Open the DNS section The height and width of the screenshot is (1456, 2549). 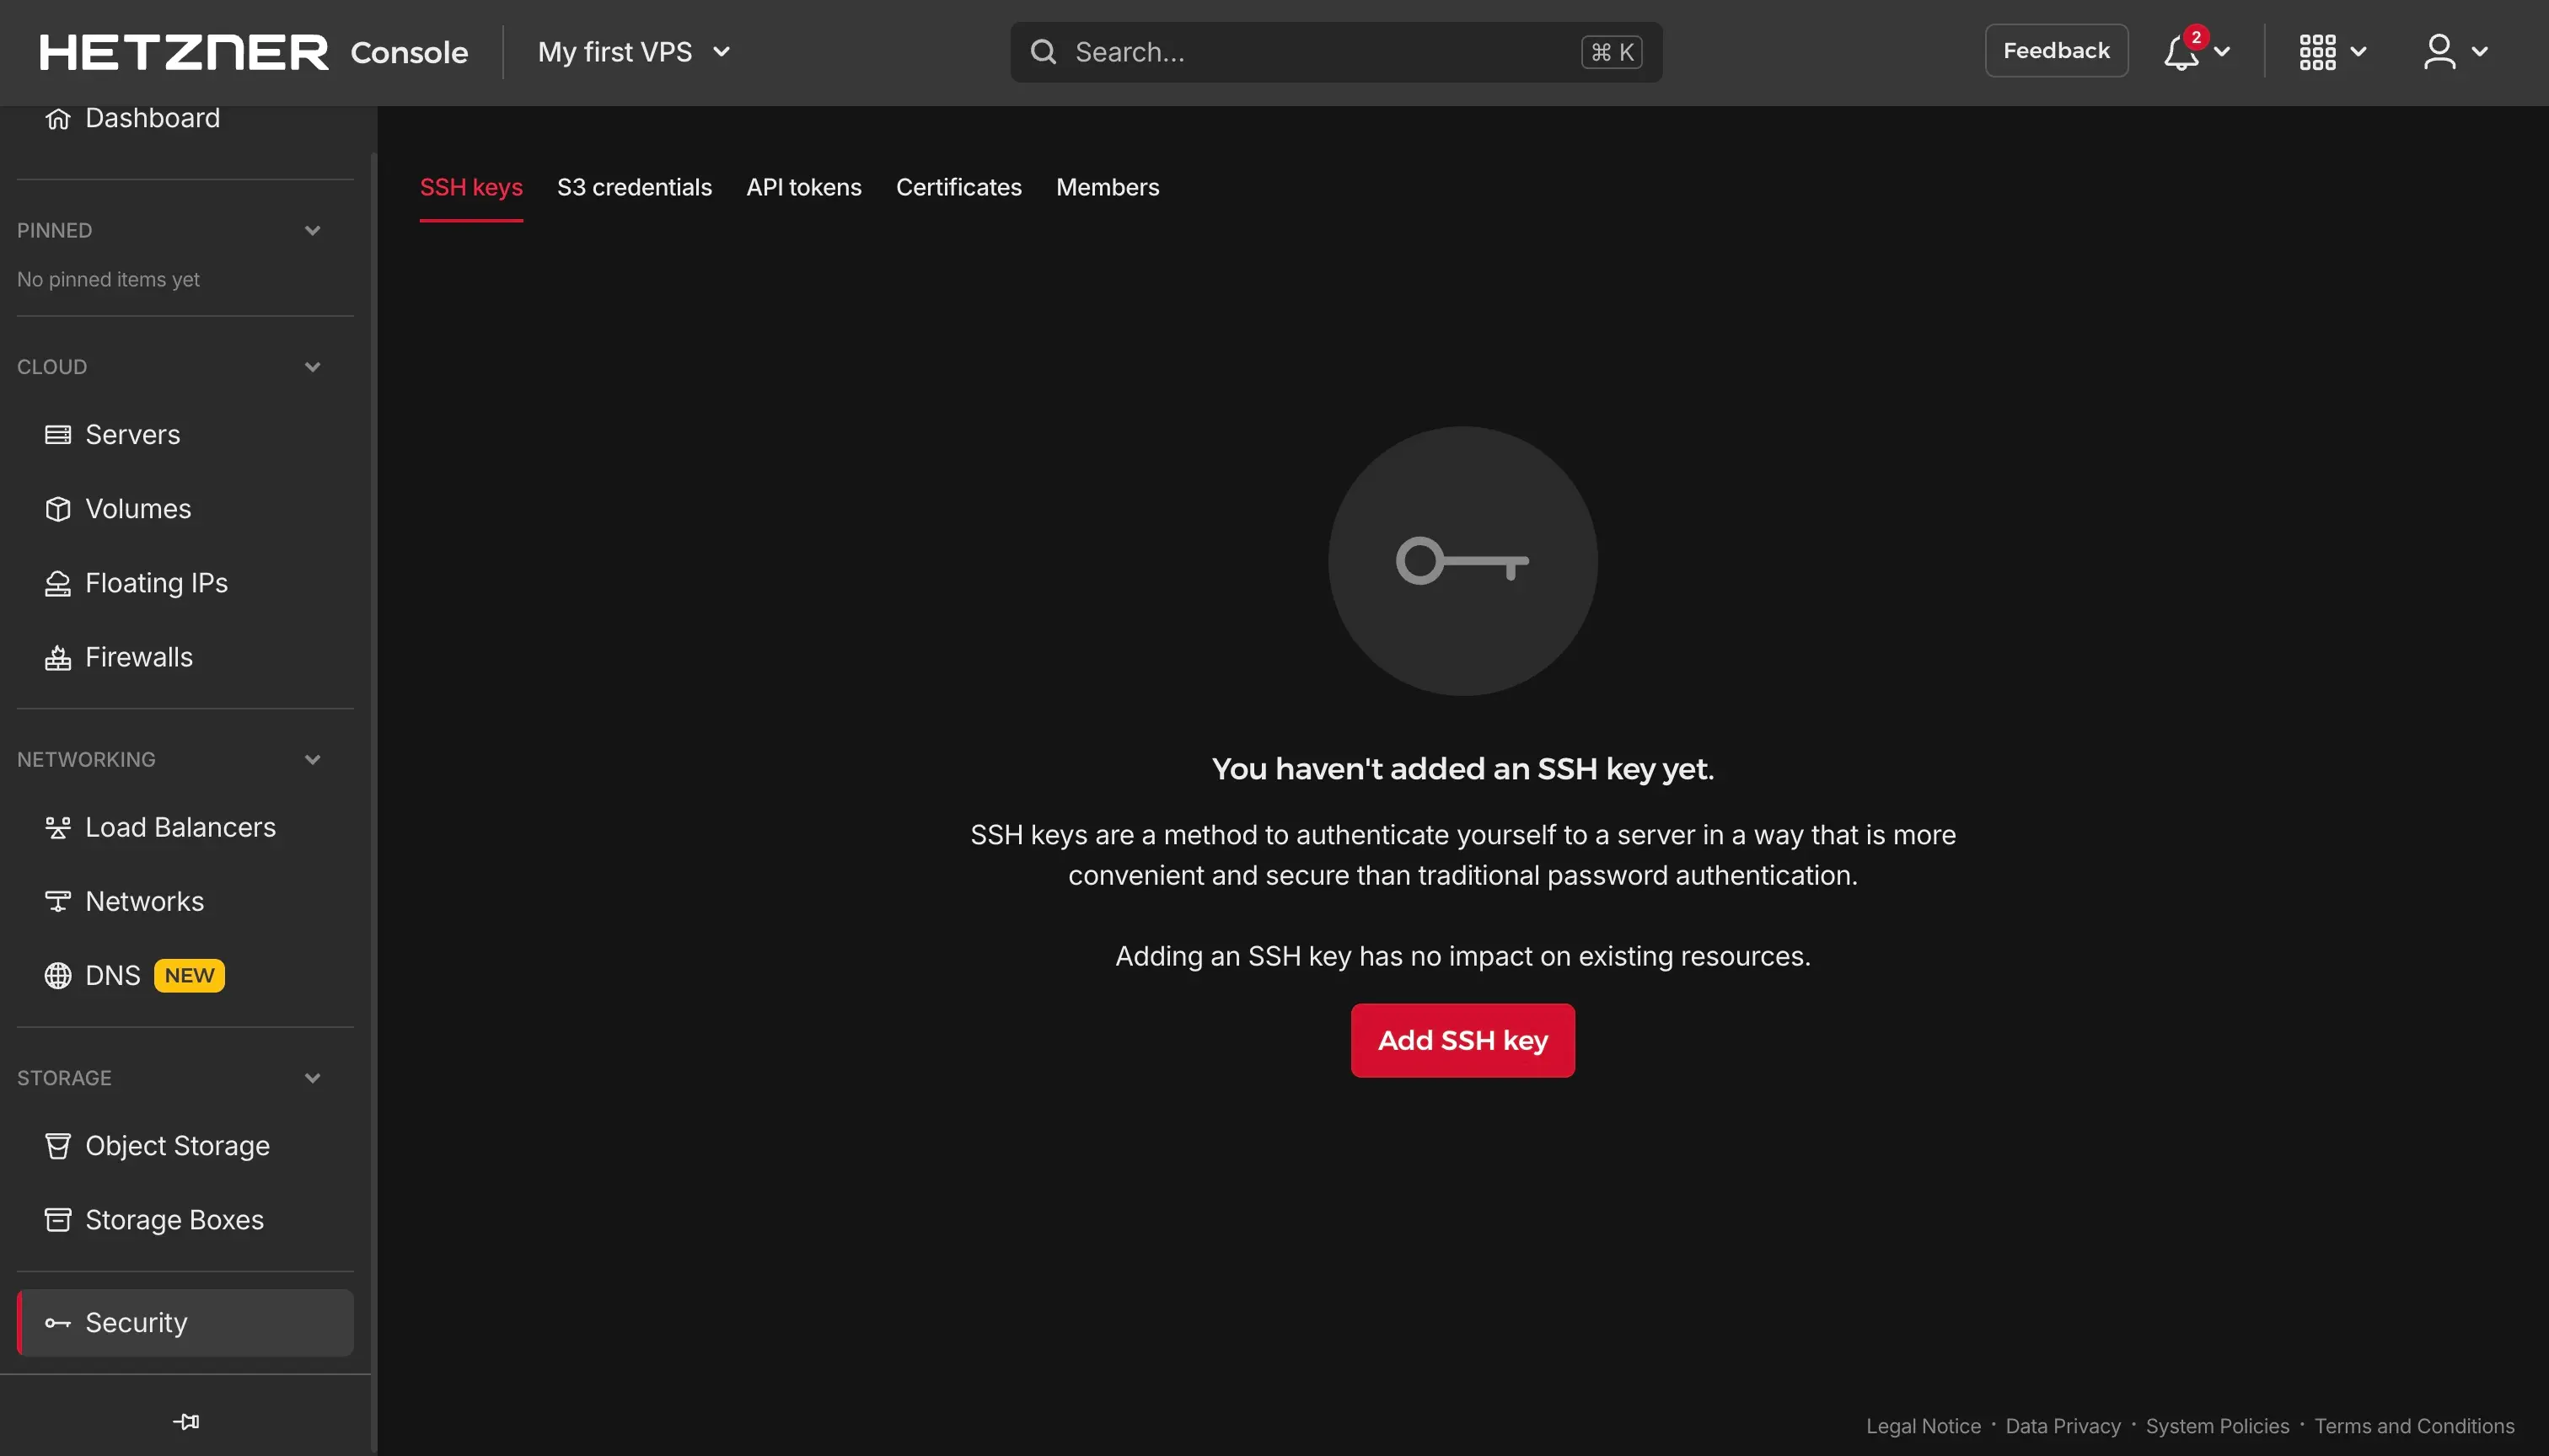[x=114, y=975]
